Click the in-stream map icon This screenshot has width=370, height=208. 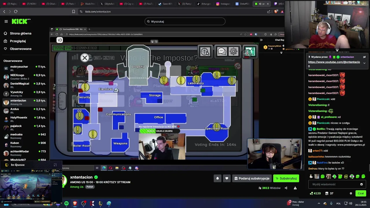coord(250,51)
